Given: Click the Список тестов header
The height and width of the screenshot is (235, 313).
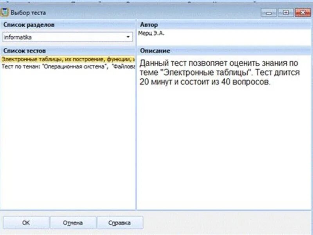Looking at the screenshot, I should 25,51.
